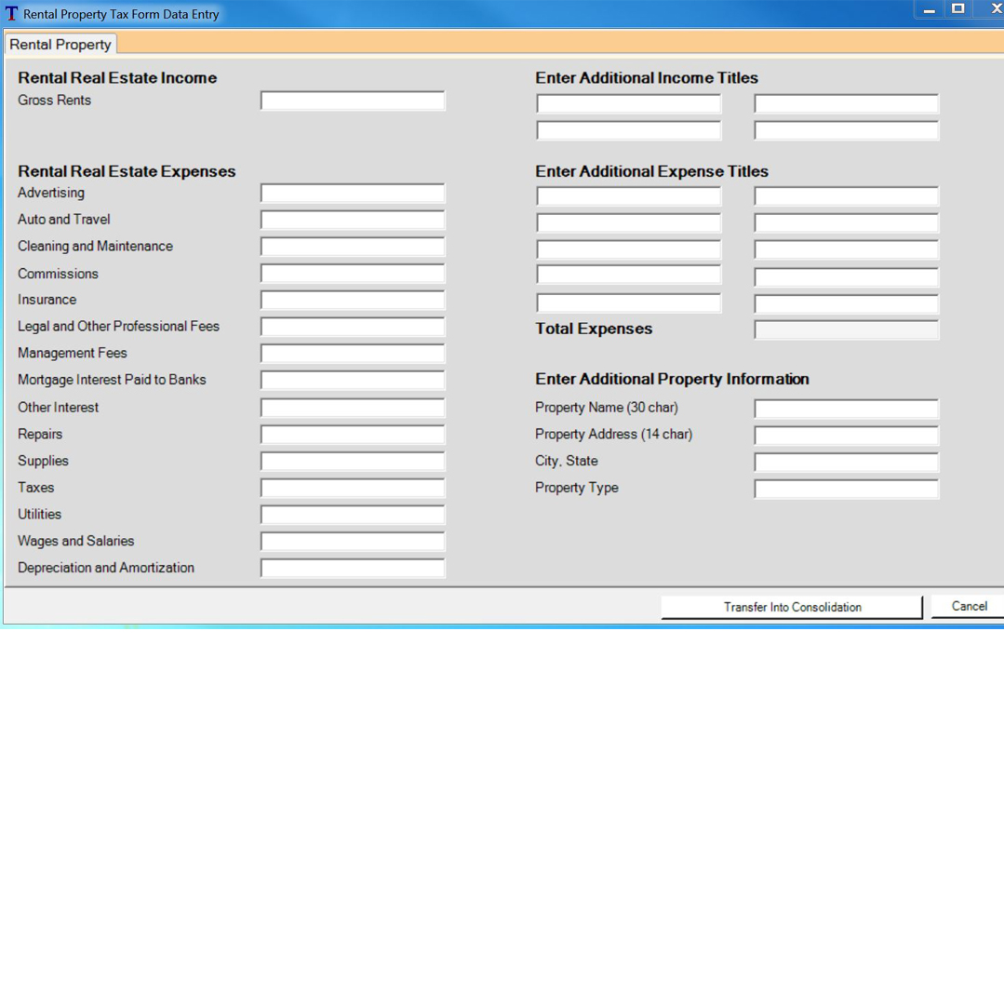Screen dimensions: 1004x1008
Task: Select the Property Type input field
Action: coord(845,489)
